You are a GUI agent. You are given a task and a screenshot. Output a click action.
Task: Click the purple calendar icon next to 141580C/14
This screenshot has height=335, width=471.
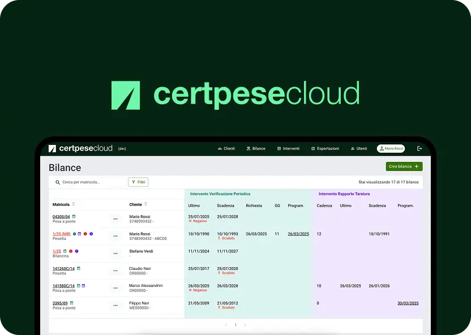(x=83, y=285)
